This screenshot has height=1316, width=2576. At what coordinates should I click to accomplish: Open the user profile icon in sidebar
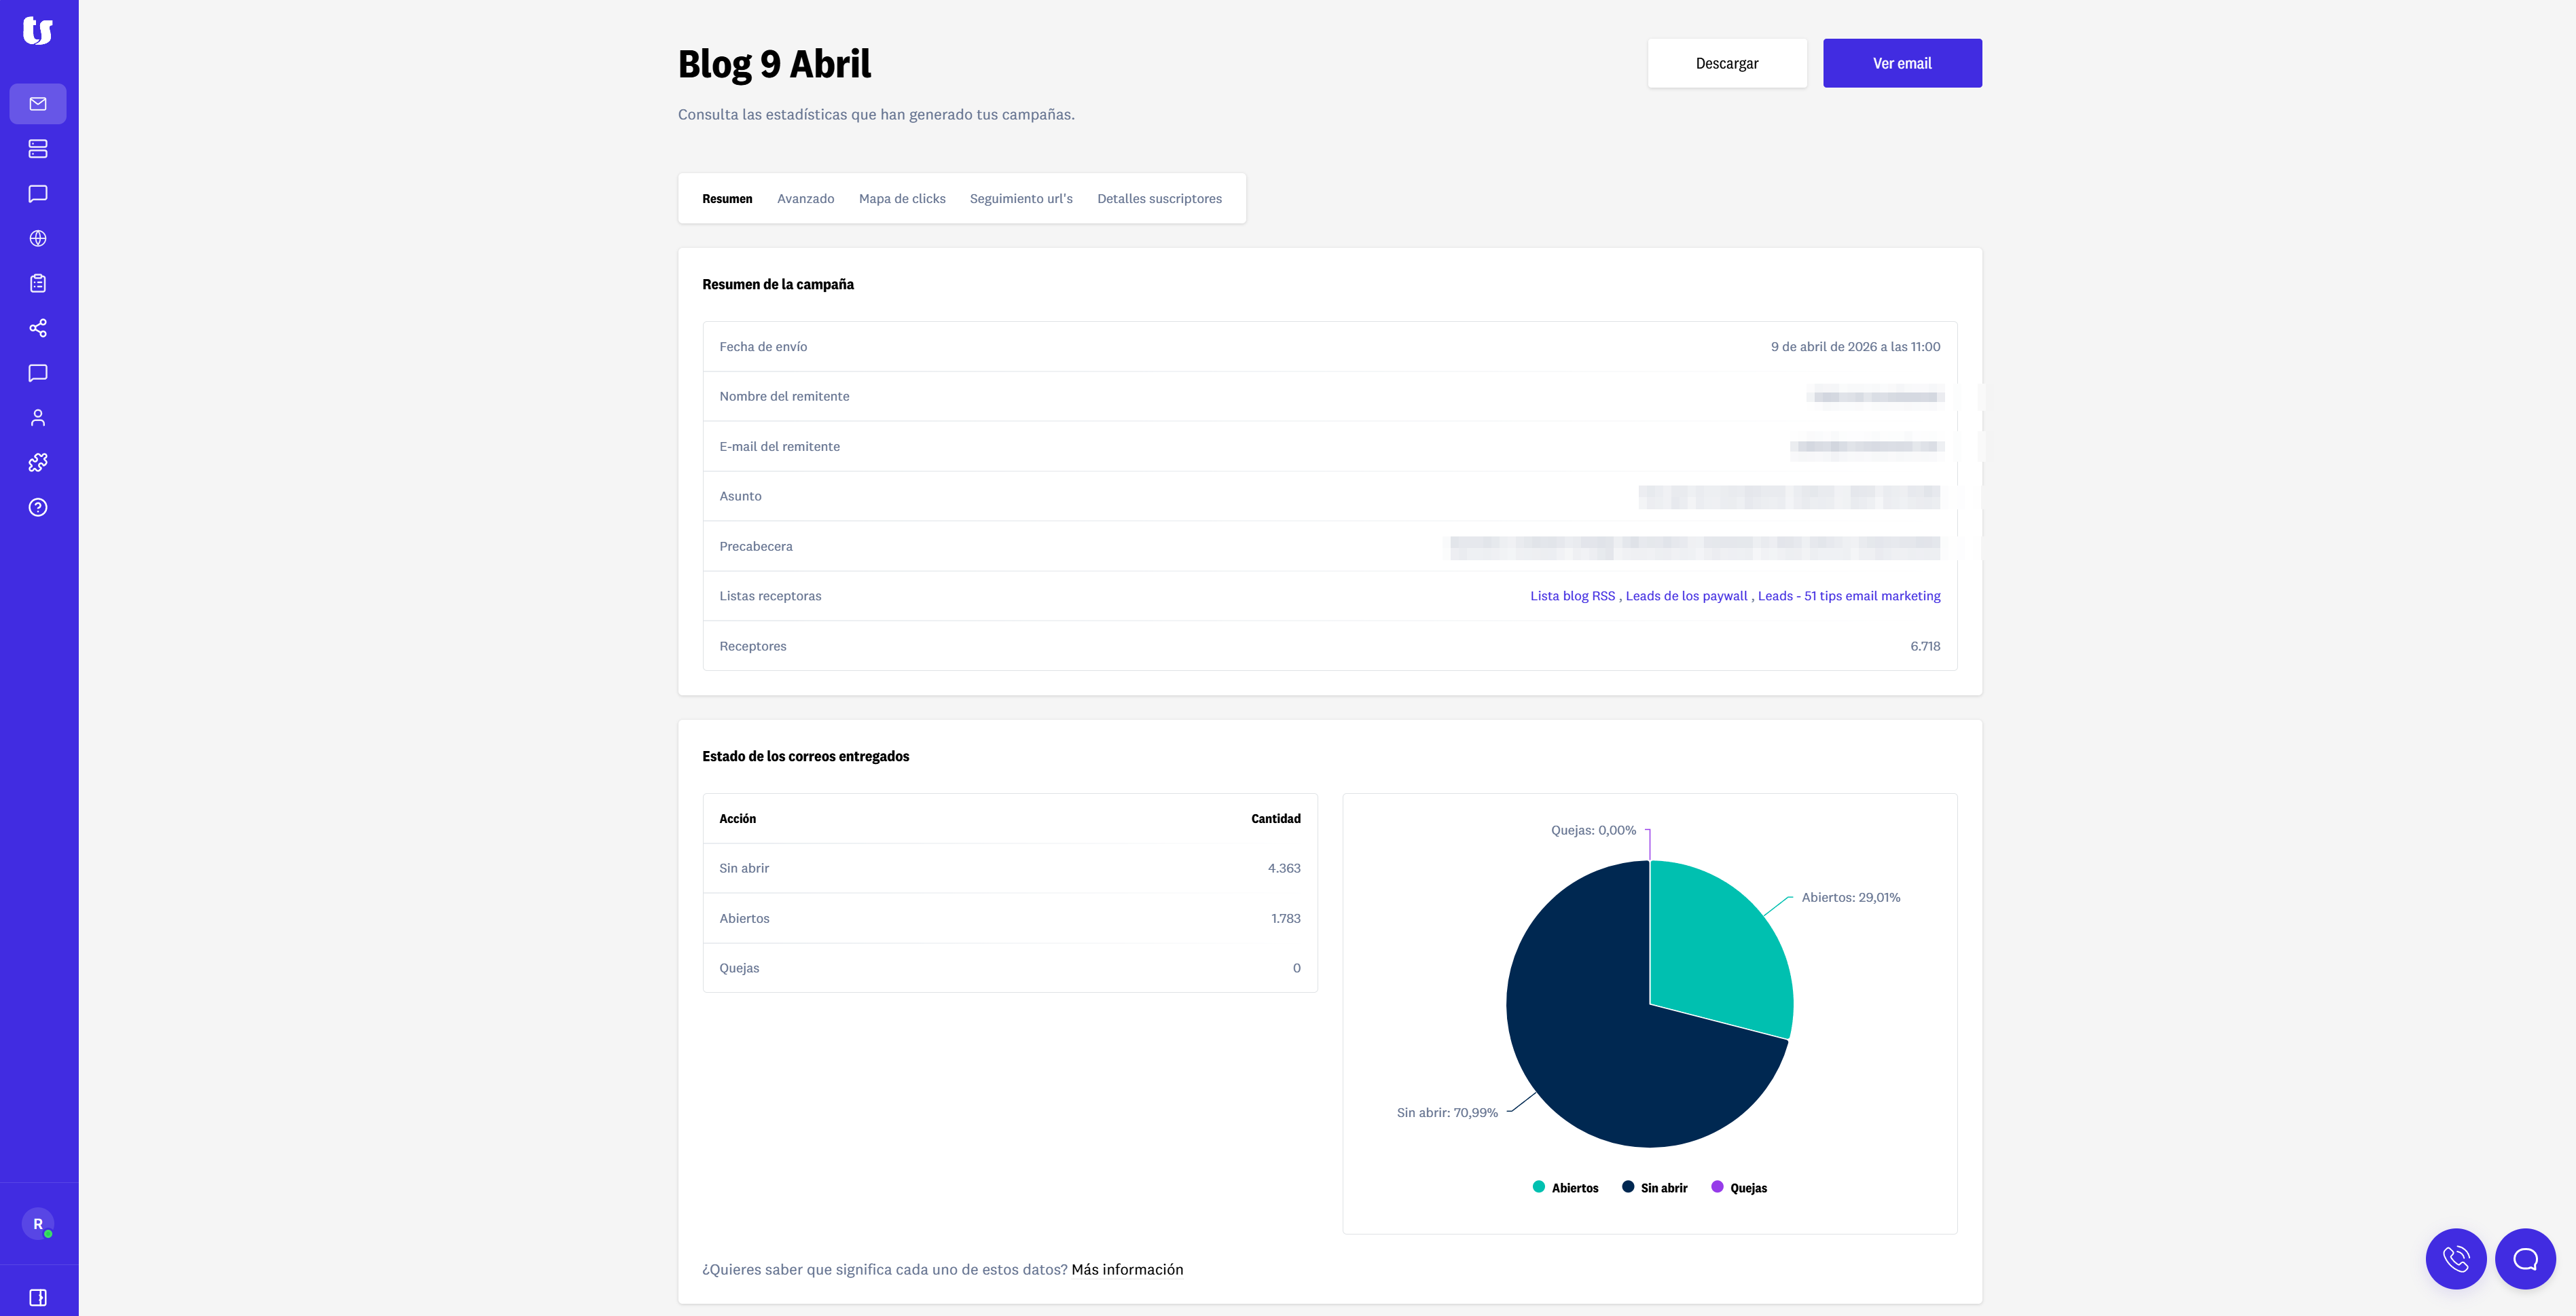[38, 418]
